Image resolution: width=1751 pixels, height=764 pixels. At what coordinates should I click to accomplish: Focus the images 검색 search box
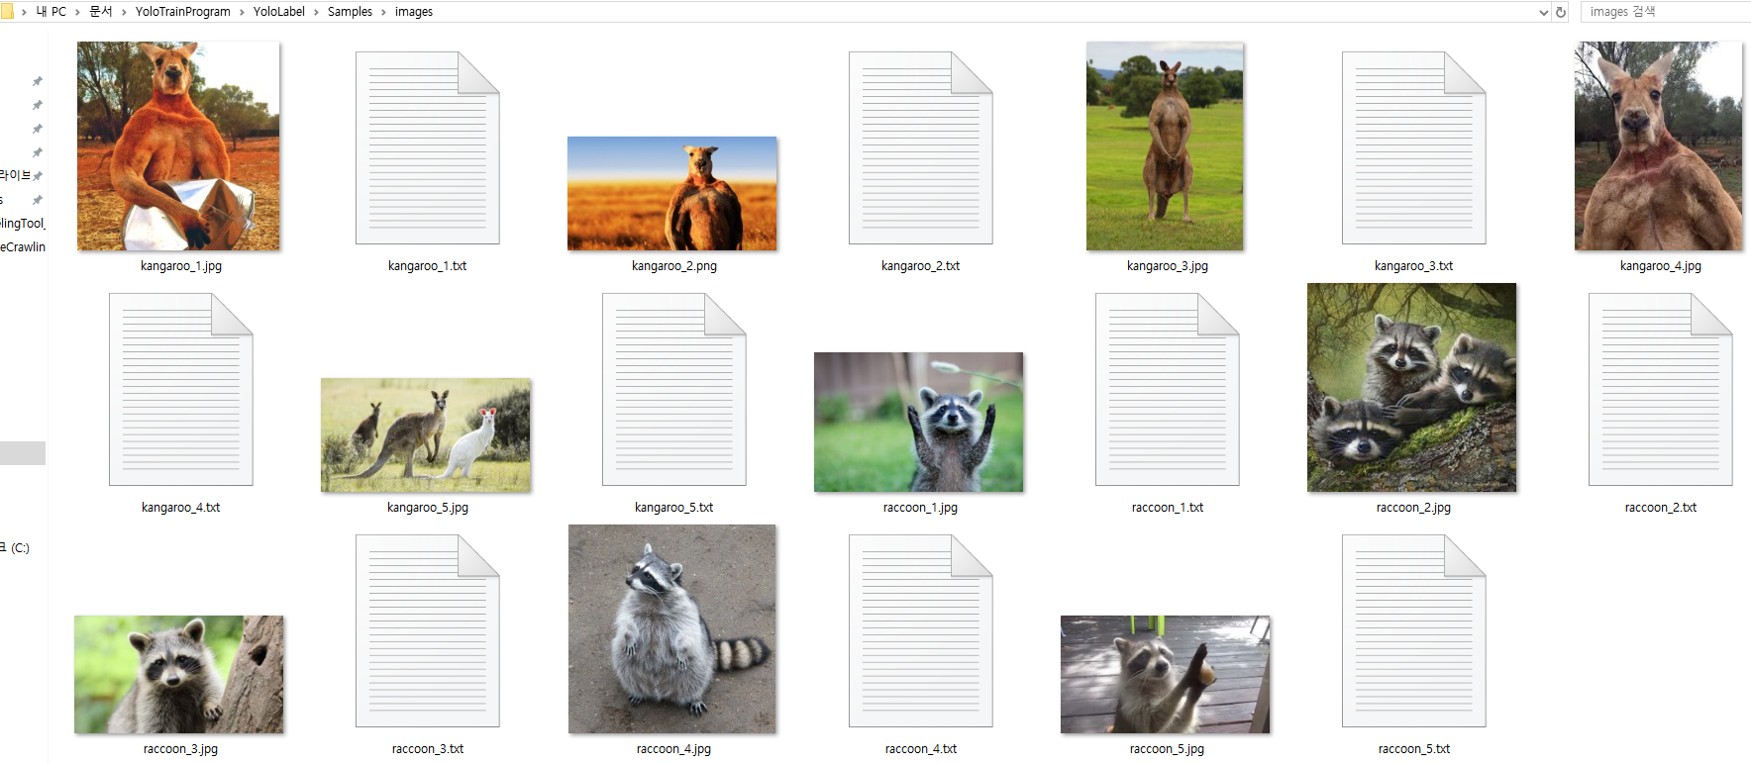pyautogui.click(x=1666, y=12)
